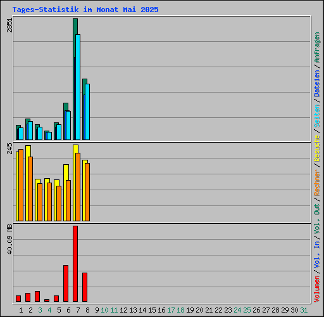The width and height of the screenshot is (324, 317).
Task: Click day 8 on the x-axis
Action: (87, 310)
